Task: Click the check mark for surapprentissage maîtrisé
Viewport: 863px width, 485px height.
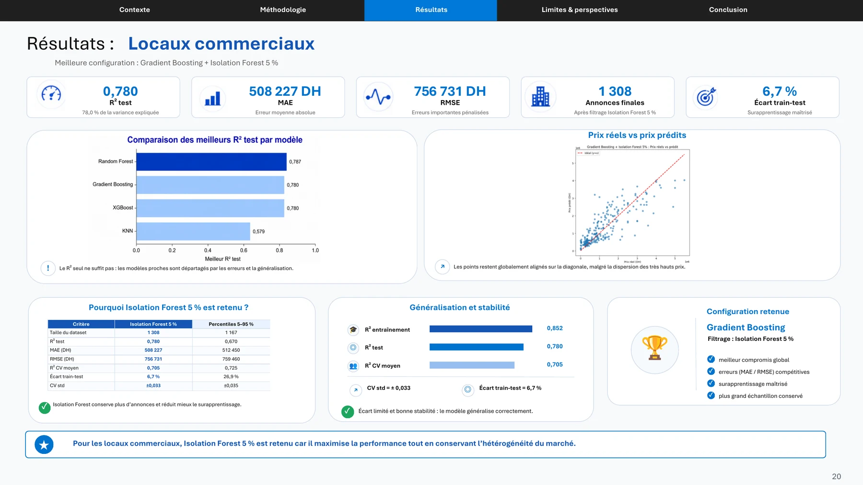Action: (711, 383)
